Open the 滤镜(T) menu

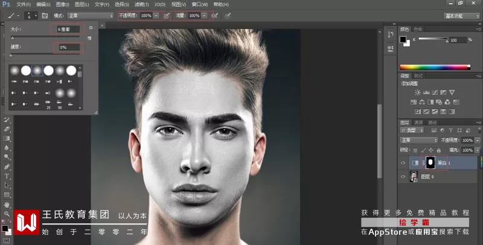point(142,5)
